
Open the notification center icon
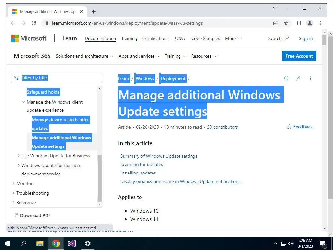pos(323,243)
